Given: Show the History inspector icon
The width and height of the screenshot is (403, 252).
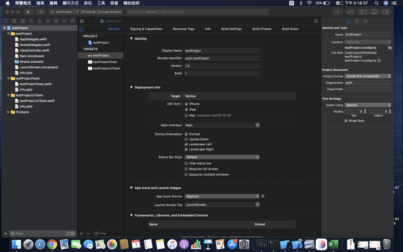Looking at the screenshot, I should (x=357, y=21).
